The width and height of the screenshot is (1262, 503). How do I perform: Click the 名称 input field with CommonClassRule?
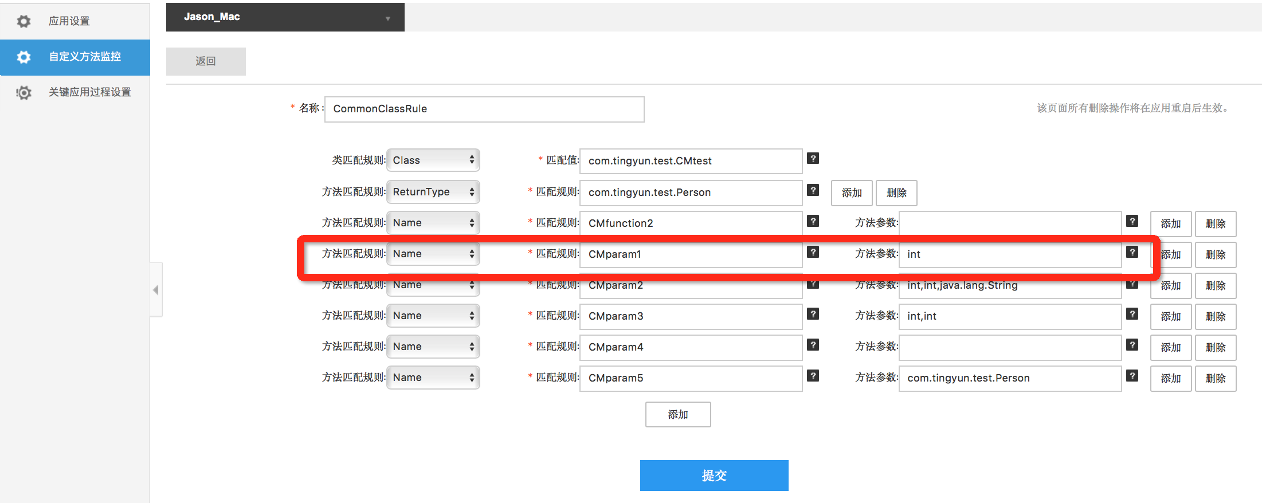point(484,109)
